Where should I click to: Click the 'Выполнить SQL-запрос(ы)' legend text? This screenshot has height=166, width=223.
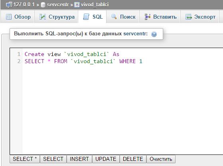(x=48, y=34)
